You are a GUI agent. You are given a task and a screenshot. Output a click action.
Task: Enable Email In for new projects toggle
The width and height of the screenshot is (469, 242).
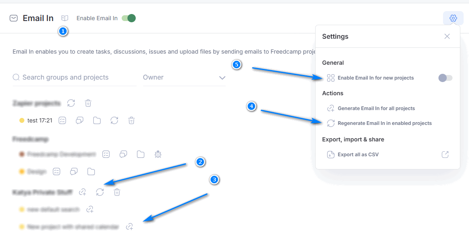coord(445,78)
